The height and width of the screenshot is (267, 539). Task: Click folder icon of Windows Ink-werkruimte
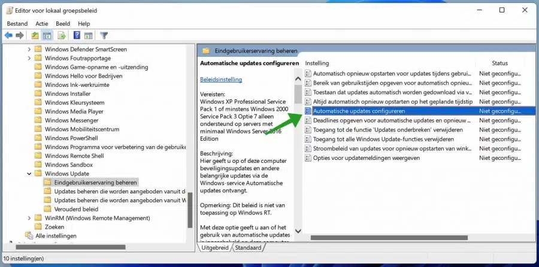38,84
